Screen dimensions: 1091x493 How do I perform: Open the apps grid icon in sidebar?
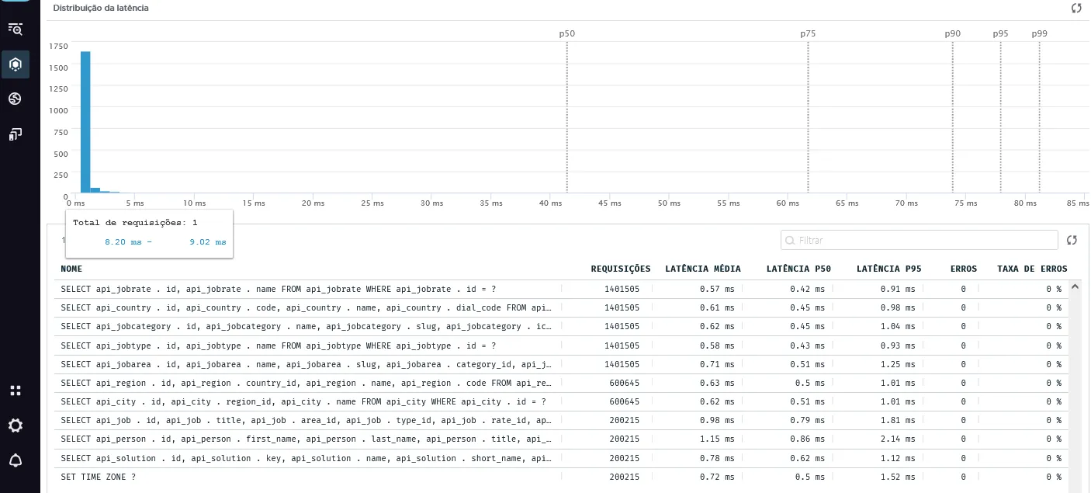coord(15,391)
